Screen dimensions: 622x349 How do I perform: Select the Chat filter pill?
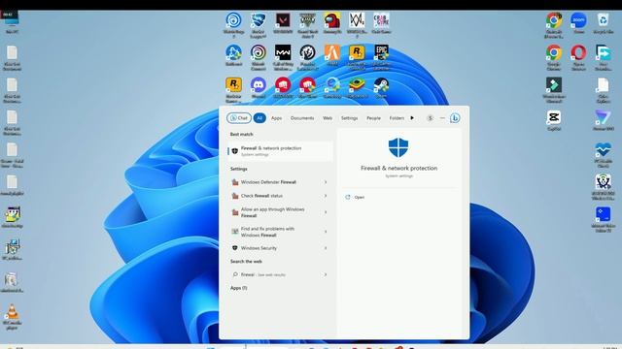[x=239, y=118]
